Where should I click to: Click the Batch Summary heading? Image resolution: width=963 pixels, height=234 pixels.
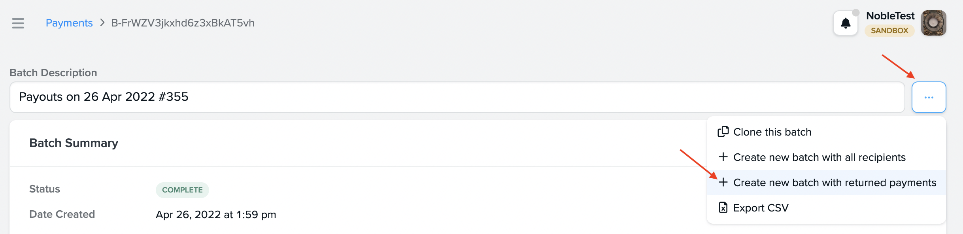coord(74,143)
